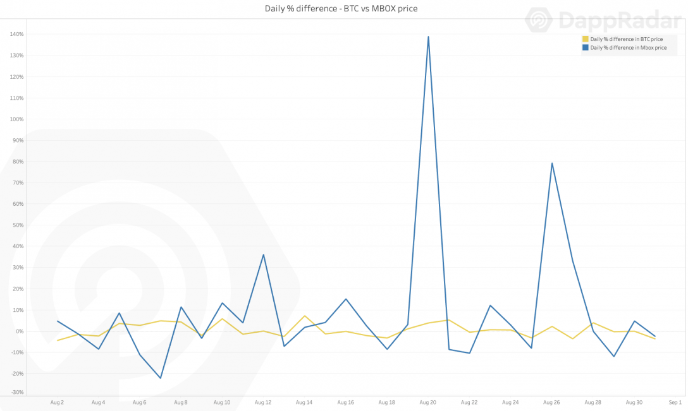Click the 'Aug 30' x-axis date label

[x=634, y=402]
